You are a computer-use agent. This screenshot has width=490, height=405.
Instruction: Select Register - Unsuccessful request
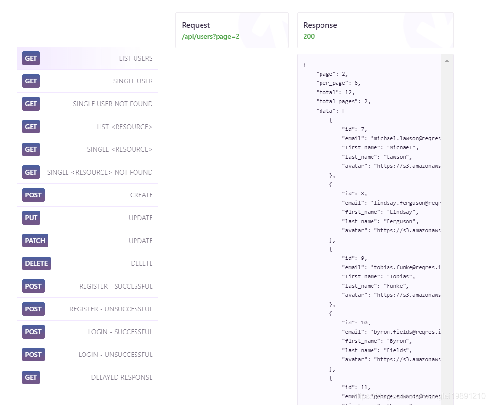point(87,309)
